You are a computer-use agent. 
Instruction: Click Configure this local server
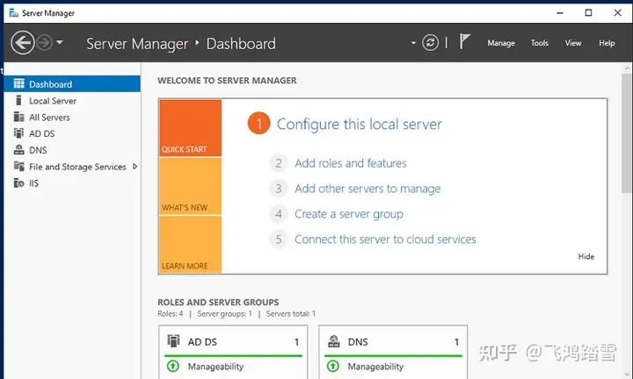coord(360,124)
